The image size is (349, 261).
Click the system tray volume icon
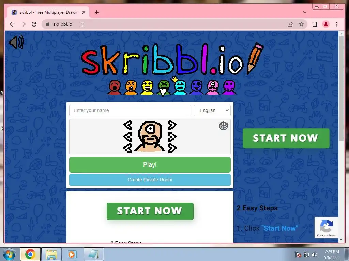point(314,255)
